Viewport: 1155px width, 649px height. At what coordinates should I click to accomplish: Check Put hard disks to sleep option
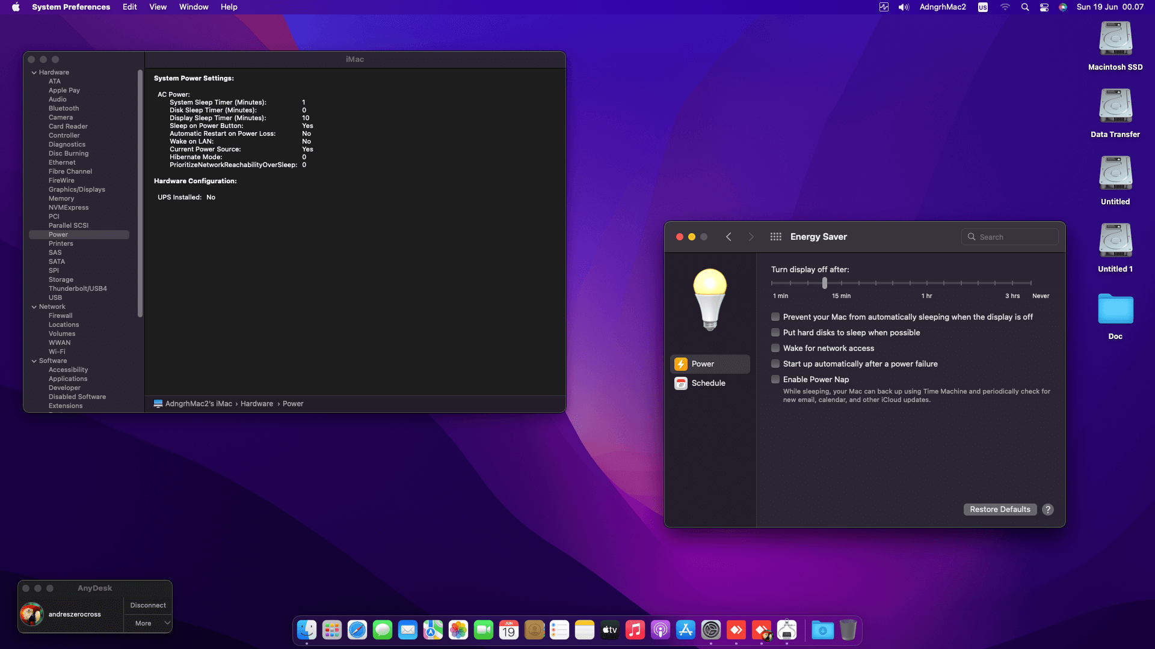click(x=775, y=333)
